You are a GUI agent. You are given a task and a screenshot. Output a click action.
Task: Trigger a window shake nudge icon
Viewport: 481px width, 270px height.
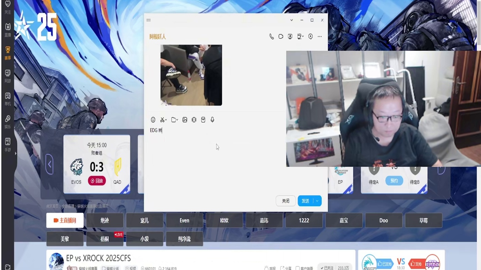pos(194,120)
